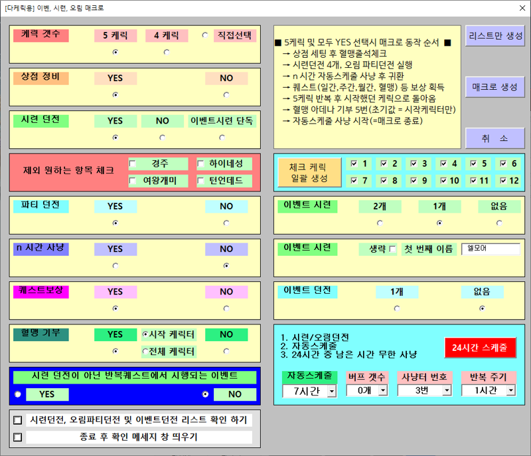This screenshot has width=531, height=456.
Task: Set 혈맹 기부 to YES
Action: tap(115, 351)
